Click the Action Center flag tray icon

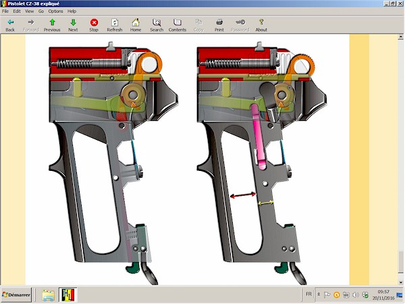coord(327,295)
